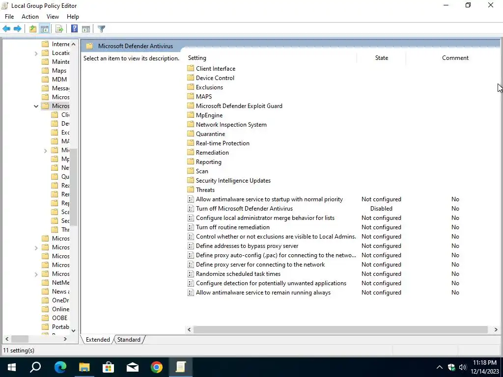The height and width of the screenshot is (377, 503).
Task: Click the Back arrow toolbar icon
Action: tap(6, 29)
